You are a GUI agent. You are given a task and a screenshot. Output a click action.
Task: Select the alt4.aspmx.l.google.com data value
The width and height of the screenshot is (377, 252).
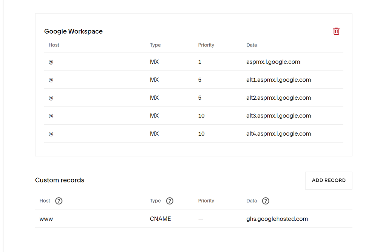278,134
